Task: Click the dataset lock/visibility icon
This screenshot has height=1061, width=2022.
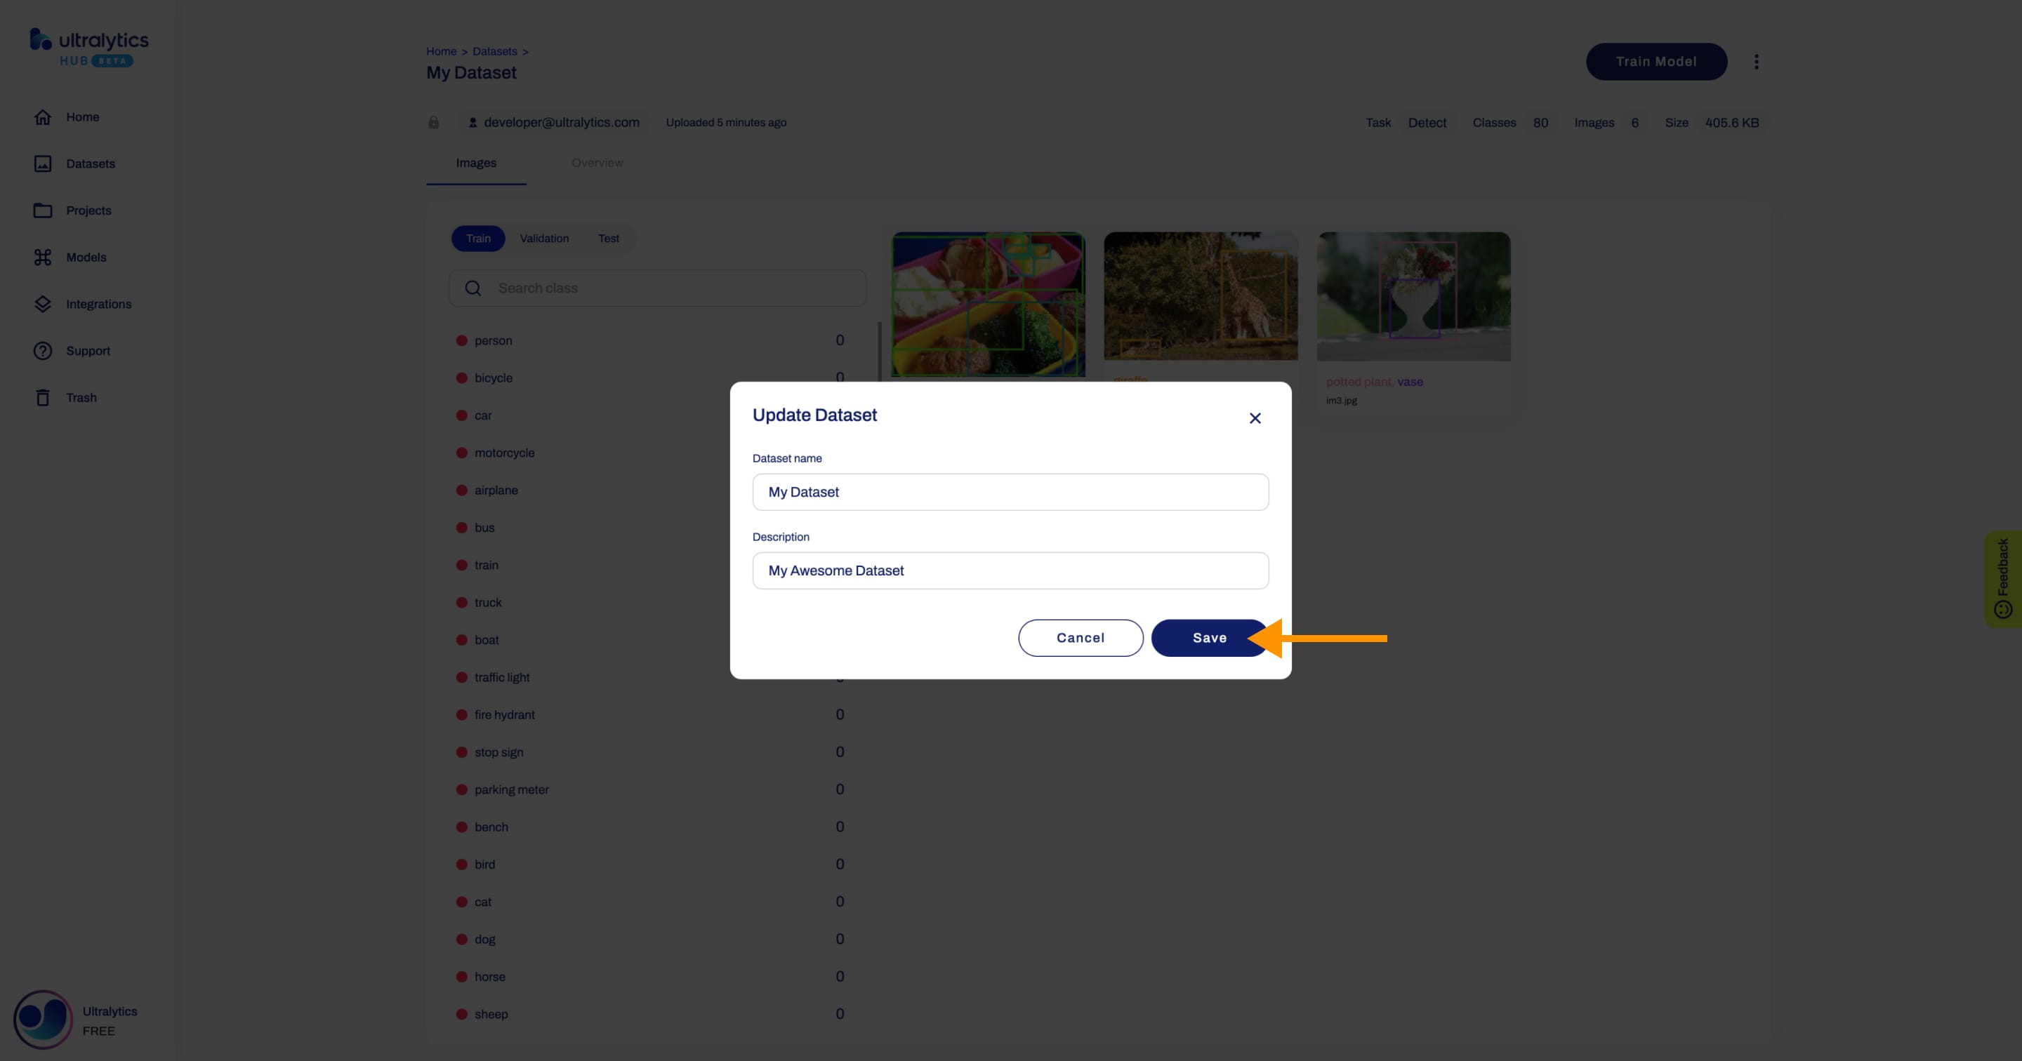Action: (x=433, y=121)
